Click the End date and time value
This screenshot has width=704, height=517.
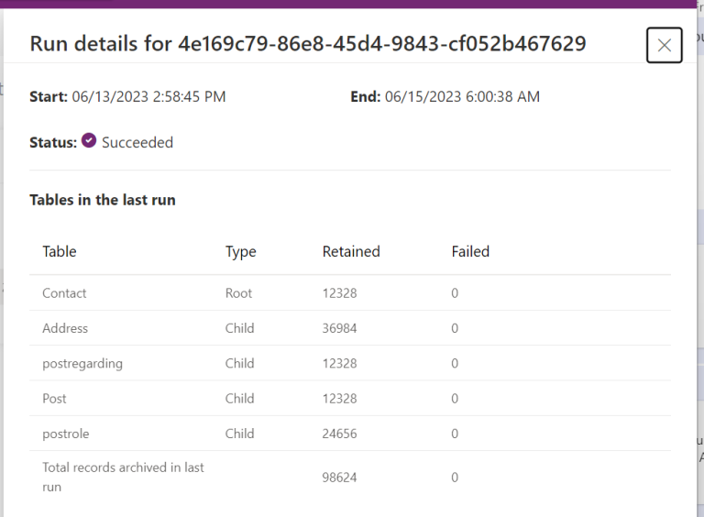pos(462,96)
